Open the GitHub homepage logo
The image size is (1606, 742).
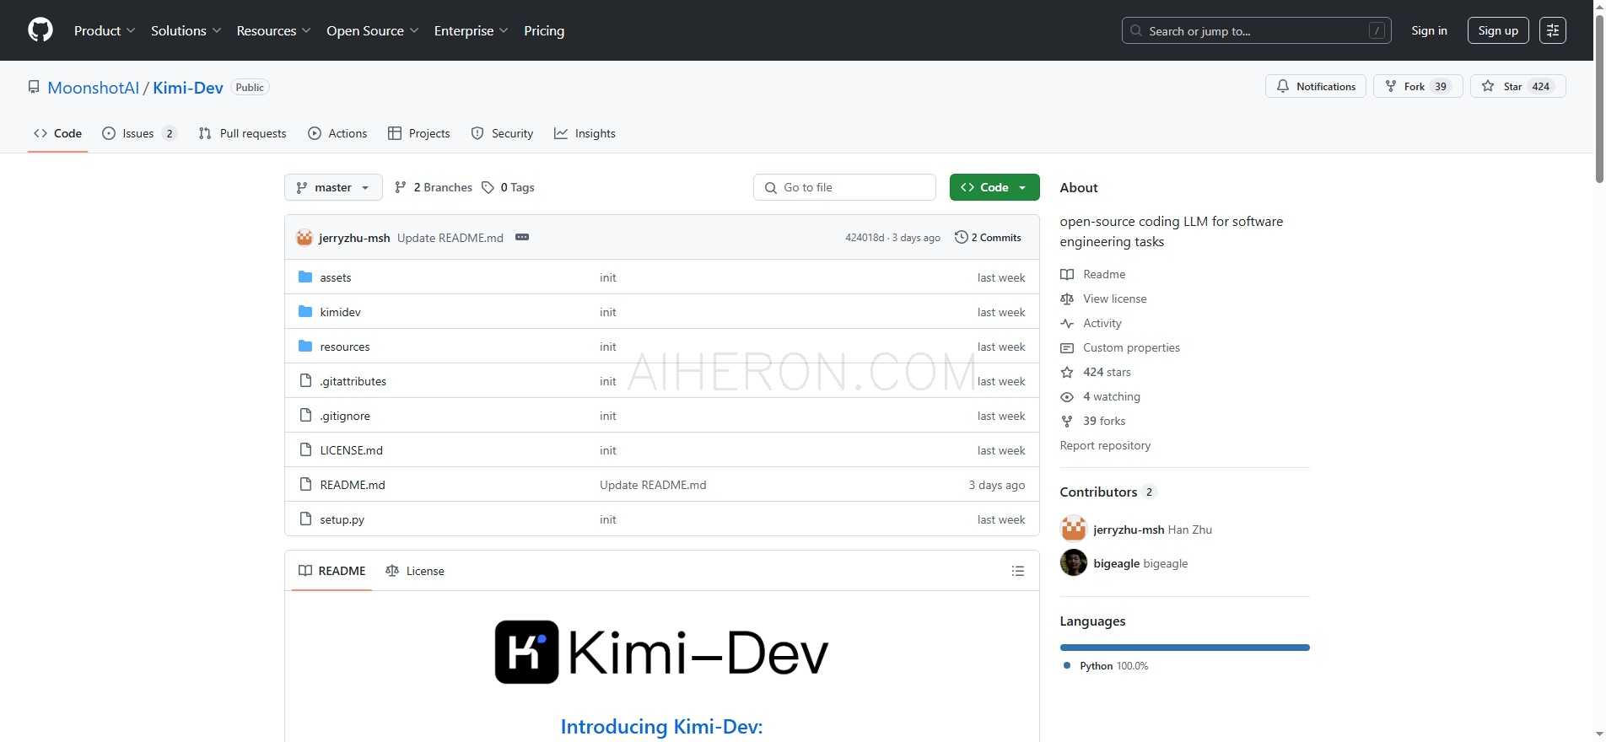coord(40,30)
